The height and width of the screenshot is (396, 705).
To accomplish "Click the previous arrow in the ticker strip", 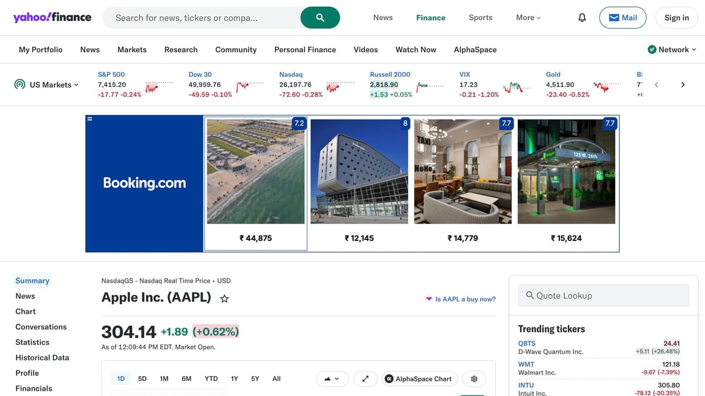I will click(656, 84).
